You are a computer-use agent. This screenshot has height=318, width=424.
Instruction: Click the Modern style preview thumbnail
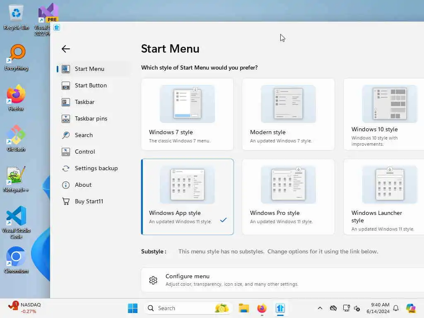tap(288, 104)
